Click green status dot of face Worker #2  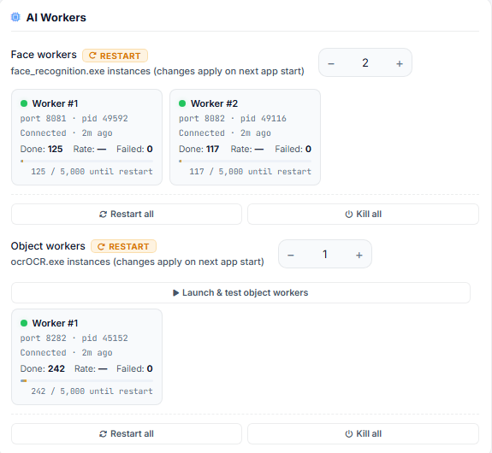pos(182,103)
